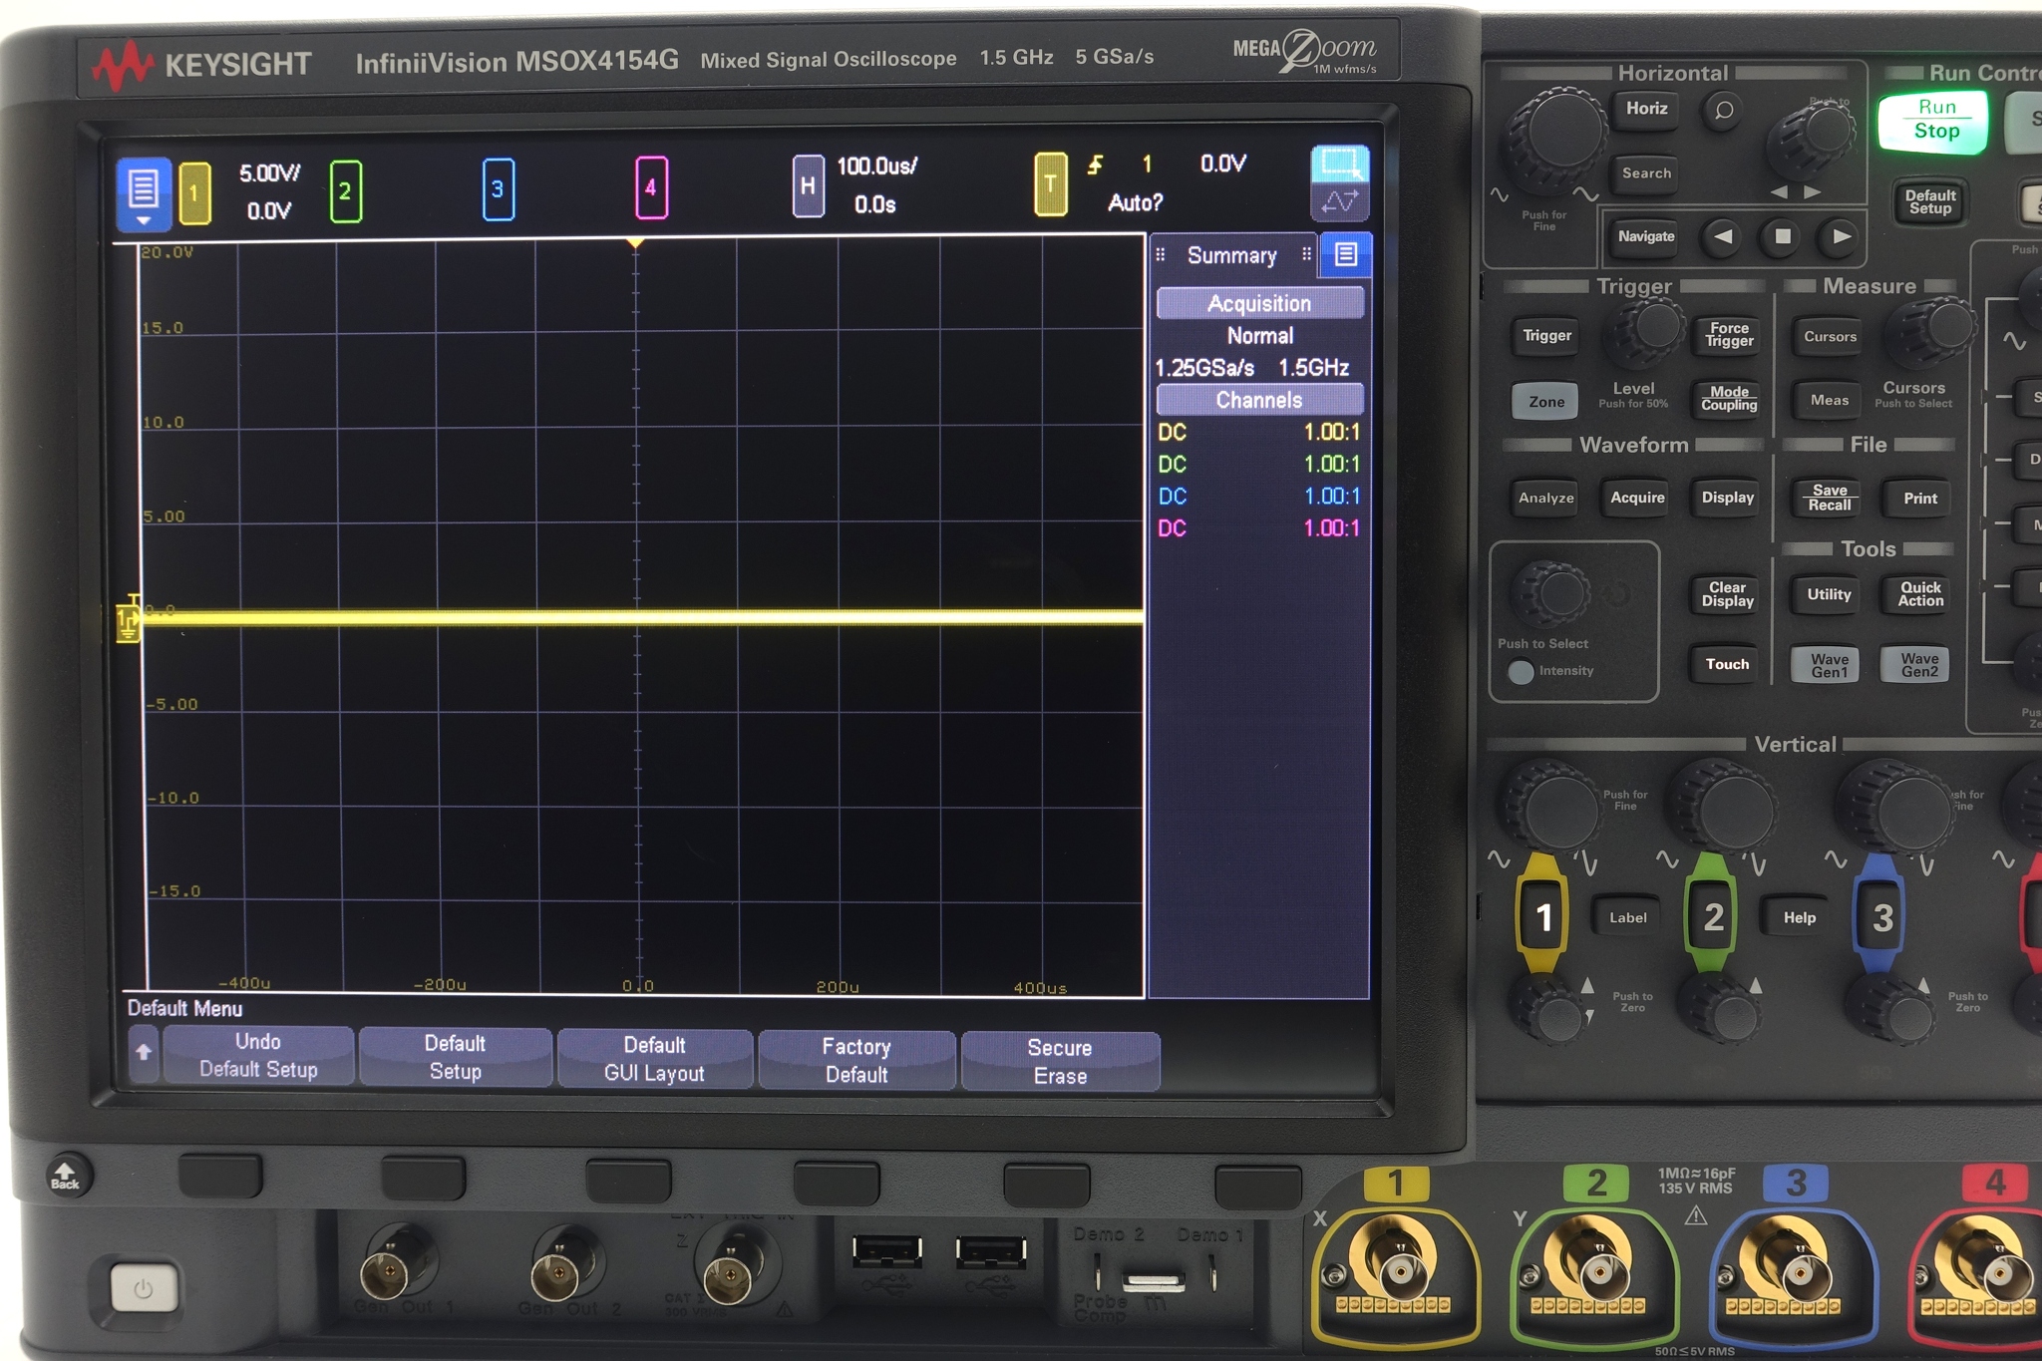This screenshot has width=2042, height=1361.
Task: Click the Quick Action button
Action: (1919, 594)
